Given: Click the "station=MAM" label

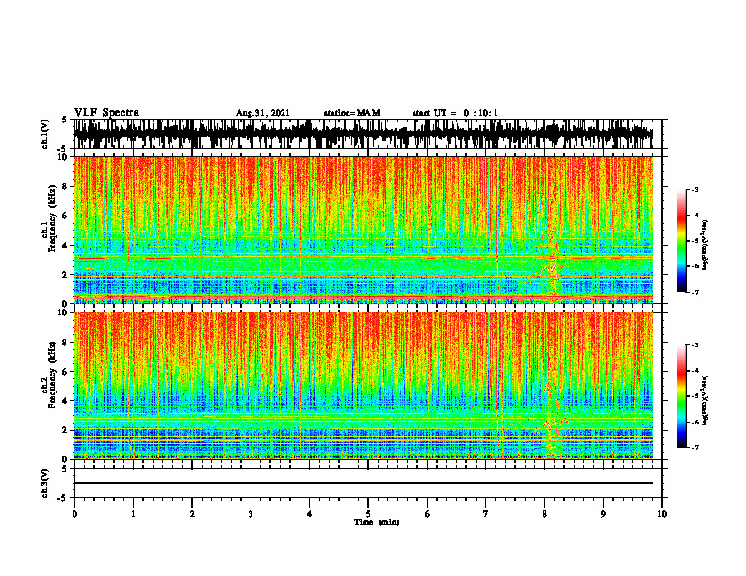Looking at the screenshot, I should [351, 113].
